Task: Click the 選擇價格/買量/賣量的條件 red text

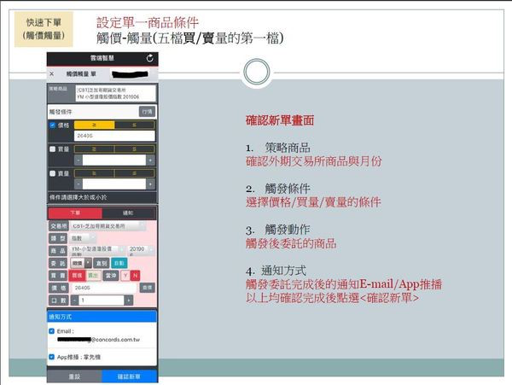Action: point(313,202)
